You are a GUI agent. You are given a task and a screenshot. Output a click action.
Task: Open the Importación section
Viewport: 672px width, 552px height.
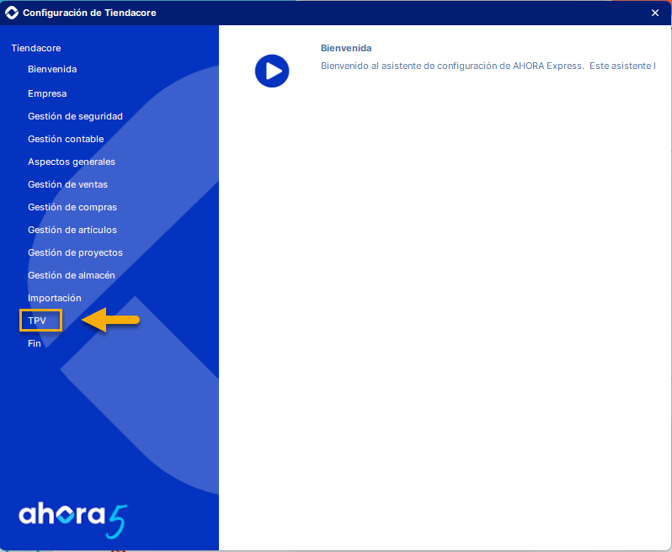(x=55, y=298)
